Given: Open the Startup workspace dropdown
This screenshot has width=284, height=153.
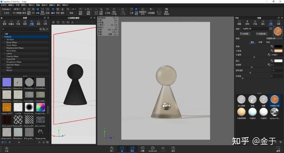Looking at the screenshot, I should 7,9.
